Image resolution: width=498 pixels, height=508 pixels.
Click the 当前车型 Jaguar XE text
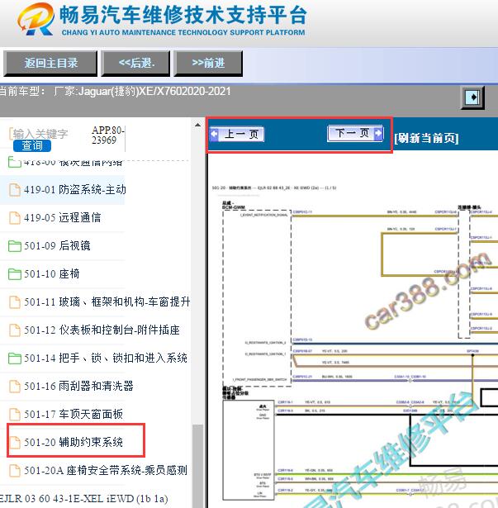pyautogui.click(x=115, y=92)
